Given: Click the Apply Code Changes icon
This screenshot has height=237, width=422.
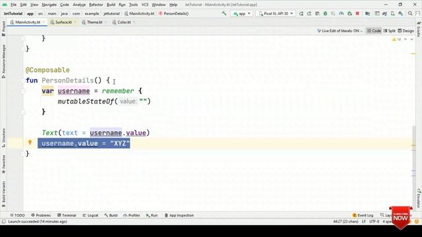Looking at the screenshot, I should pos(317,13).
